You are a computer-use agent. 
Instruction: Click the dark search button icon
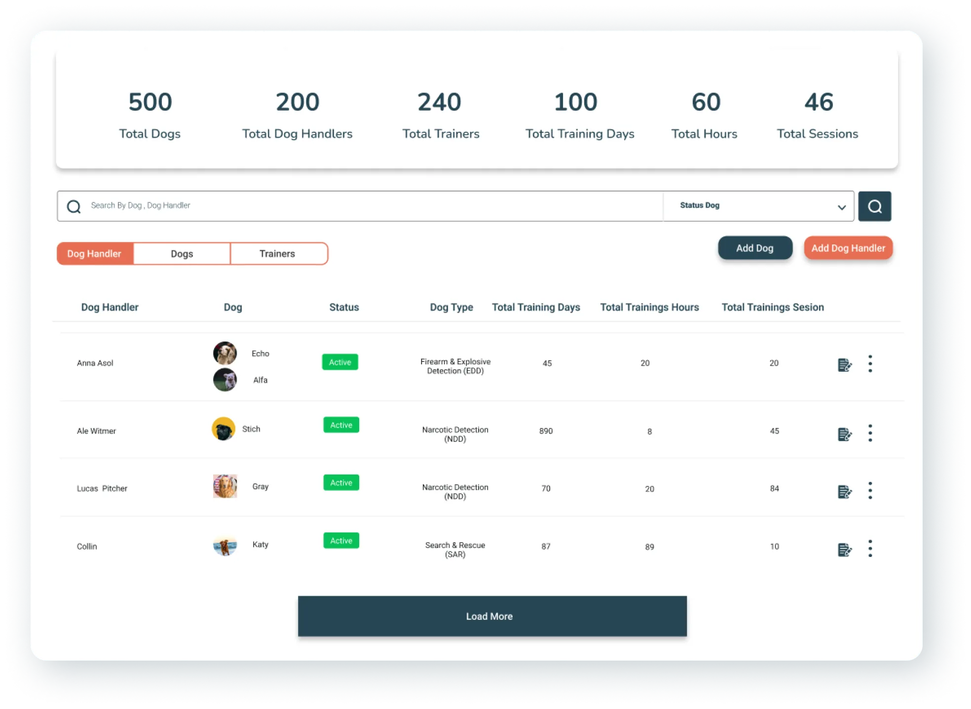pyautogui.click(x=874, y=206)
